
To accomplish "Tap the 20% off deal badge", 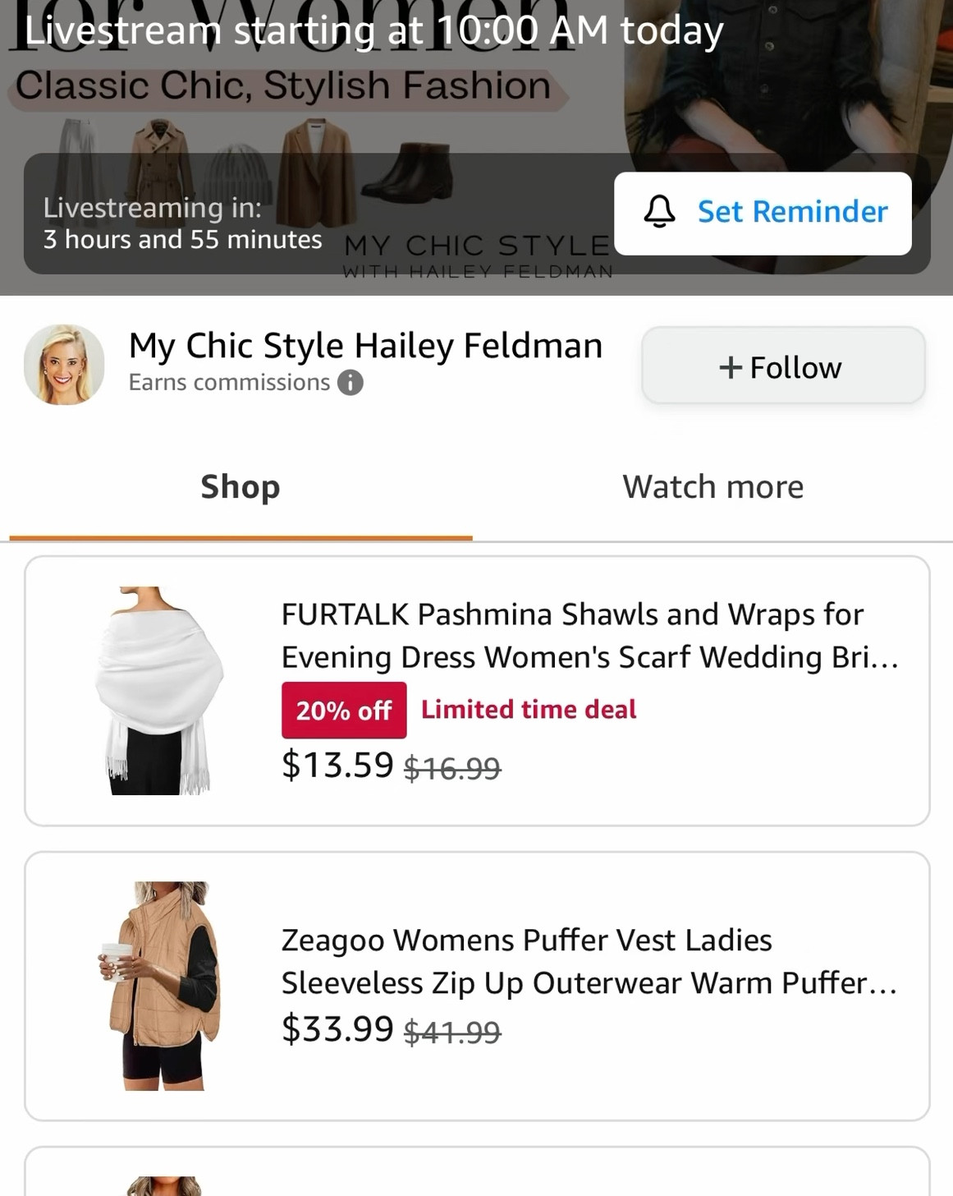I will pyautogui.click(x=342, y=710).
